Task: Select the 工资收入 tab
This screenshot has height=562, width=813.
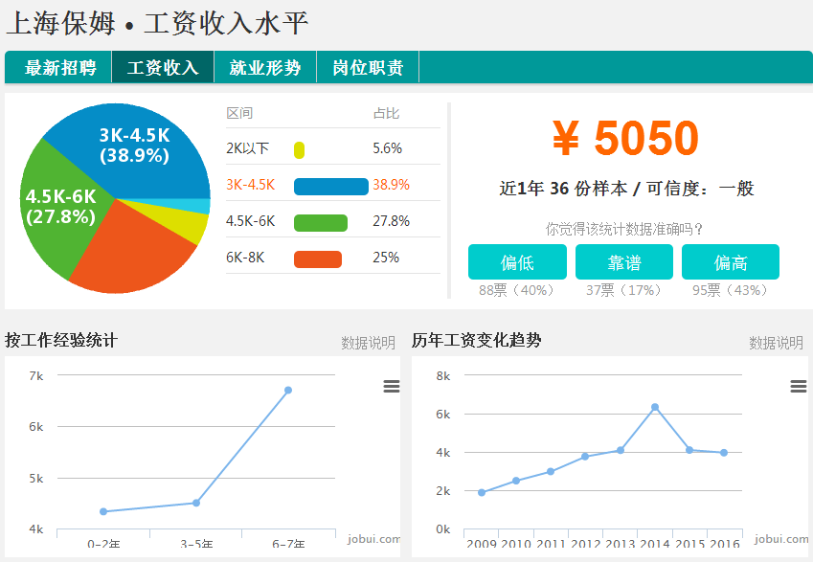Action: coord(163,68)
